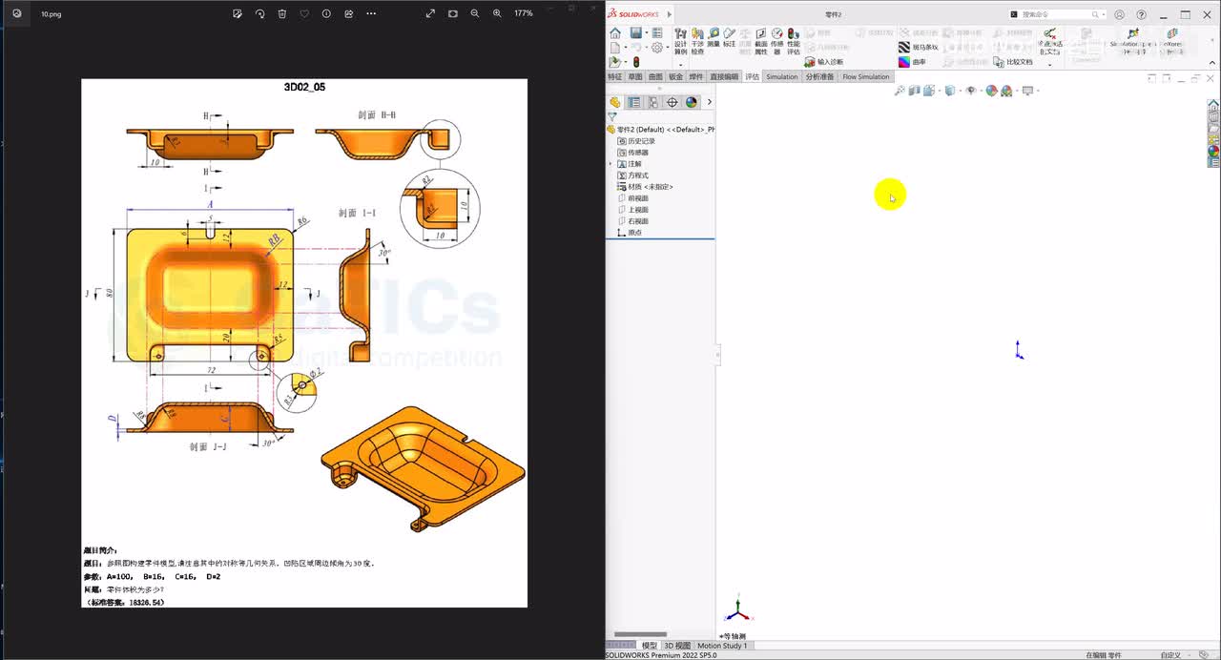The image size is (1221, 660).
Task: Click the edit image icon in Photos
Action: coord(238,13)
